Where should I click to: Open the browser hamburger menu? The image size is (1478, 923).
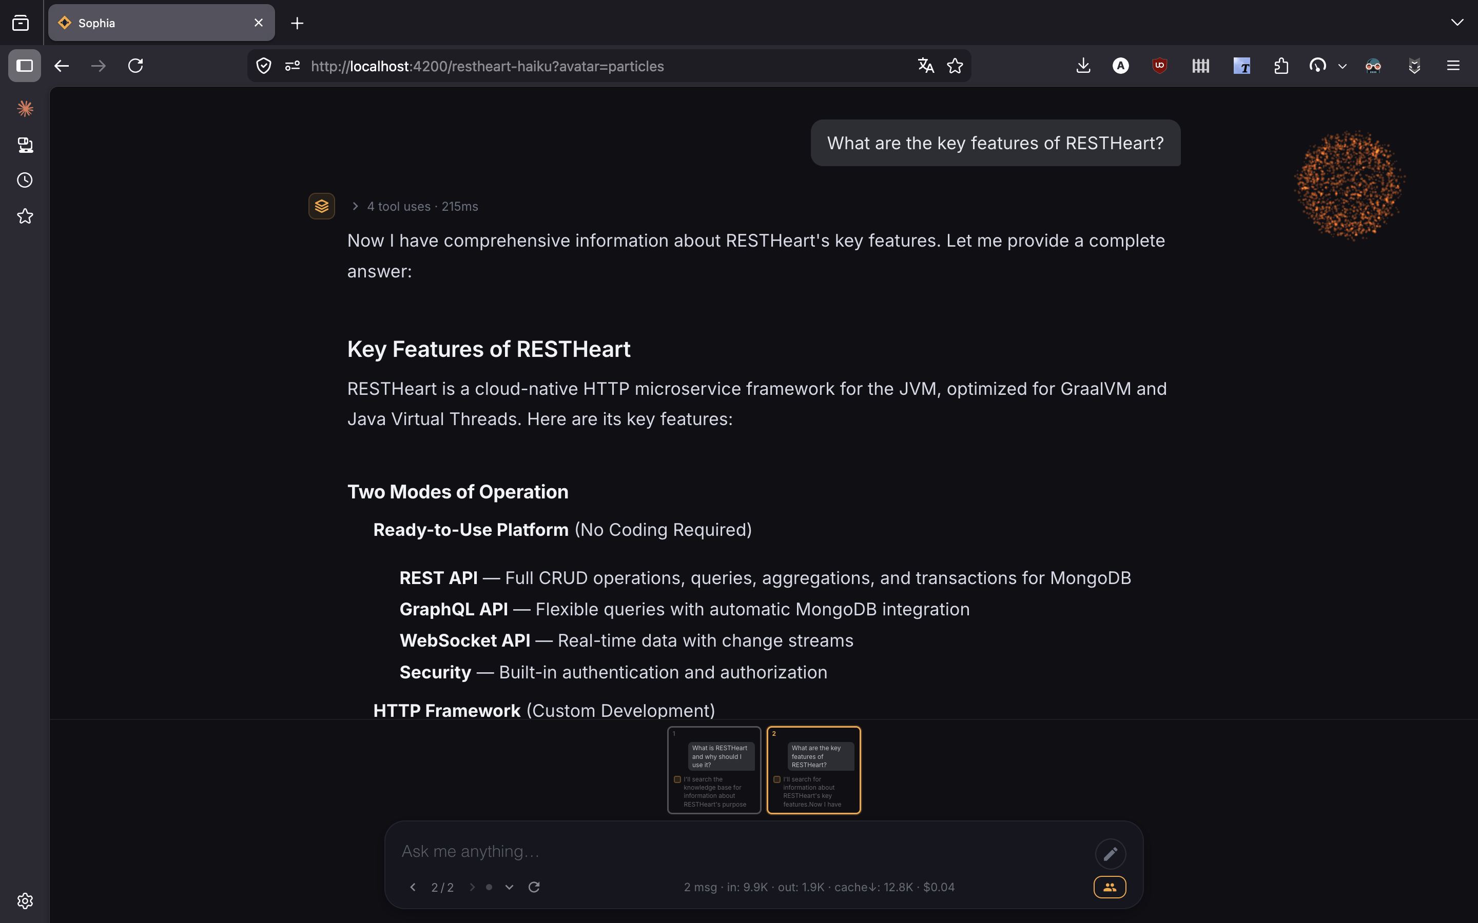pos(1453,66)
